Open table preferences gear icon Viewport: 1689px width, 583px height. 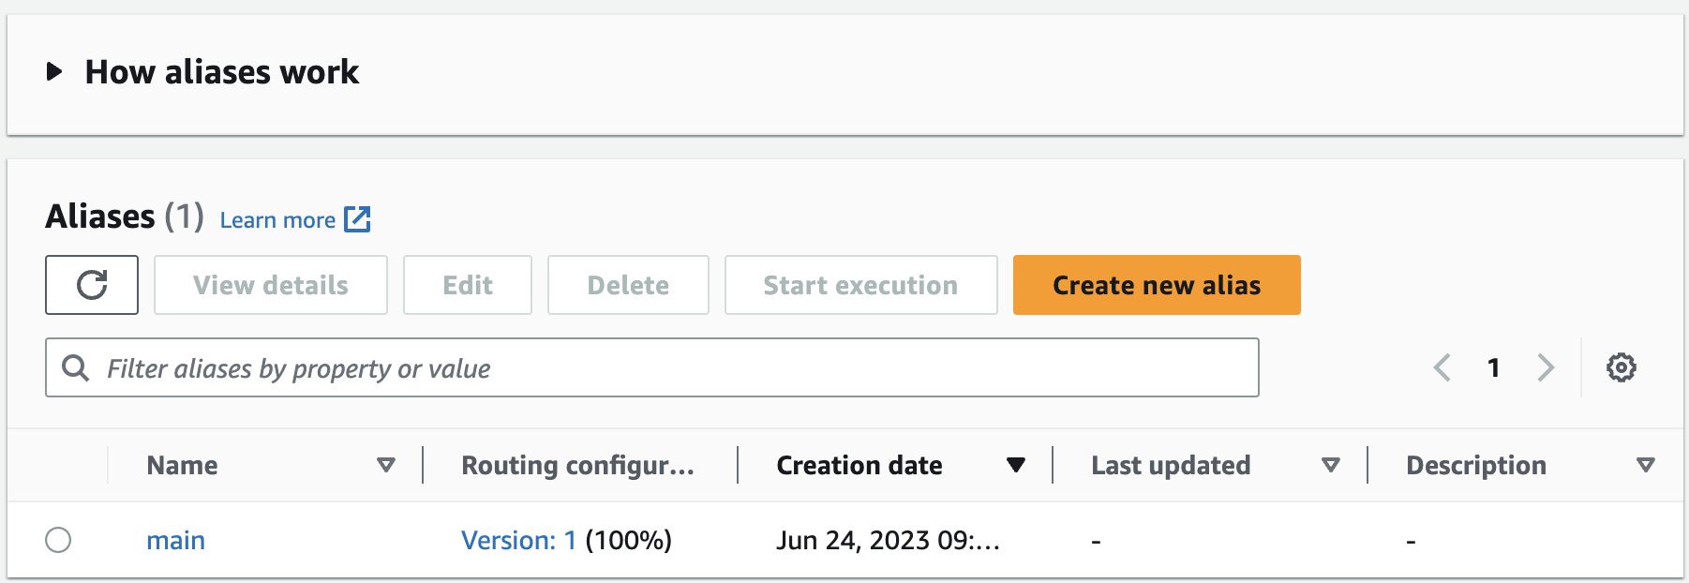(1621, 367)
